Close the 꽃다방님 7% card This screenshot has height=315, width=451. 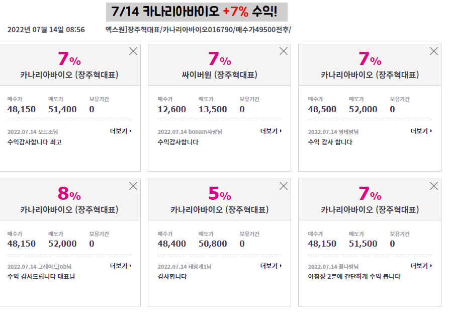(434, 186)
